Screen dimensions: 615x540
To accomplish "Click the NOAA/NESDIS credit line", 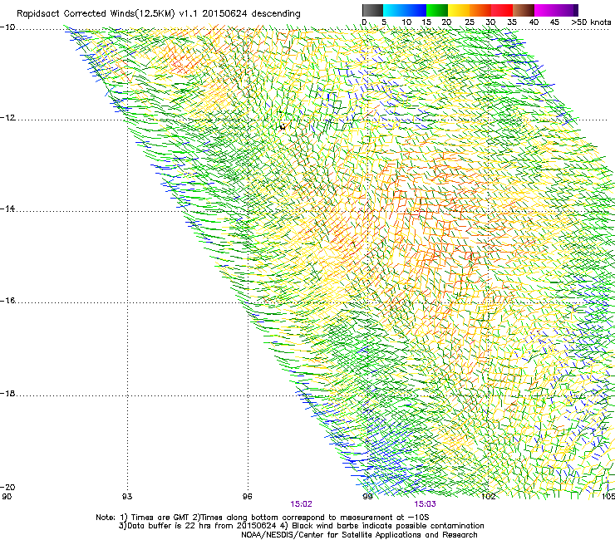I will (359, 535).
